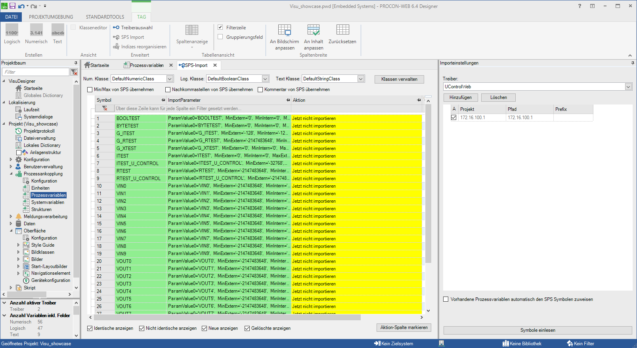Switch to the PROJEKTUMGEBUNG ribbon tab
The height and width of the screenshot is (348, 637).
click(x=51, y=17)
